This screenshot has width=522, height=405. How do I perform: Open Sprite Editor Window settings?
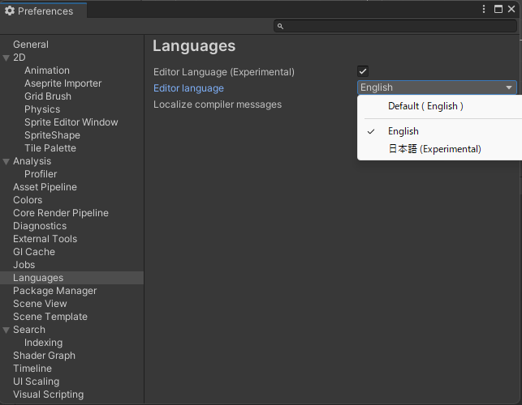coord(71,122)
